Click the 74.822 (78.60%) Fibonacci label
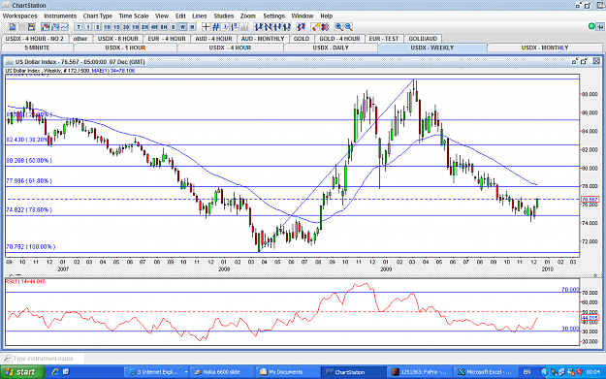 [x=29, y=209]
